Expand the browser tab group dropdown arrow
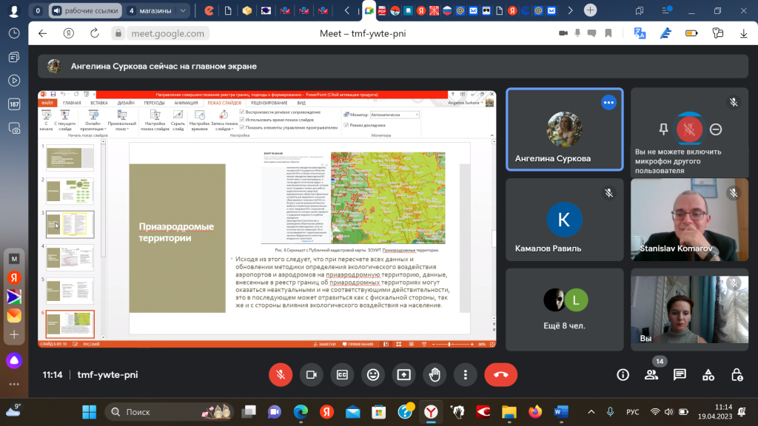 coord(183,10)
